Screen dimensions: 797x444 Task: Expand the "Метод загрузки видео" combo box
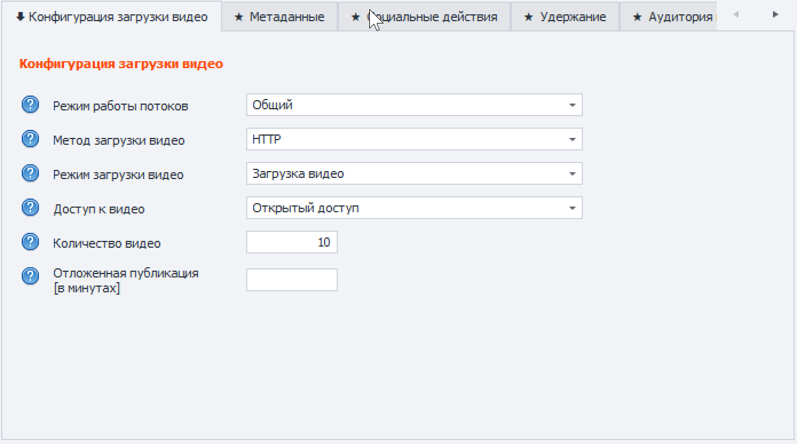(571, 139)
